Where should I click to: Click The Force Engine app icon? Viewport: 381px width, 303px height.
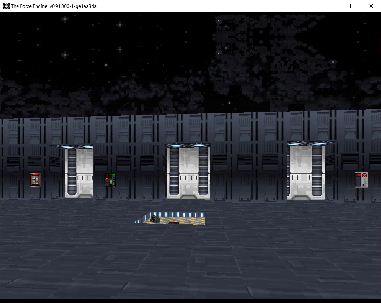pyautogui.click(x=6, y=6)
